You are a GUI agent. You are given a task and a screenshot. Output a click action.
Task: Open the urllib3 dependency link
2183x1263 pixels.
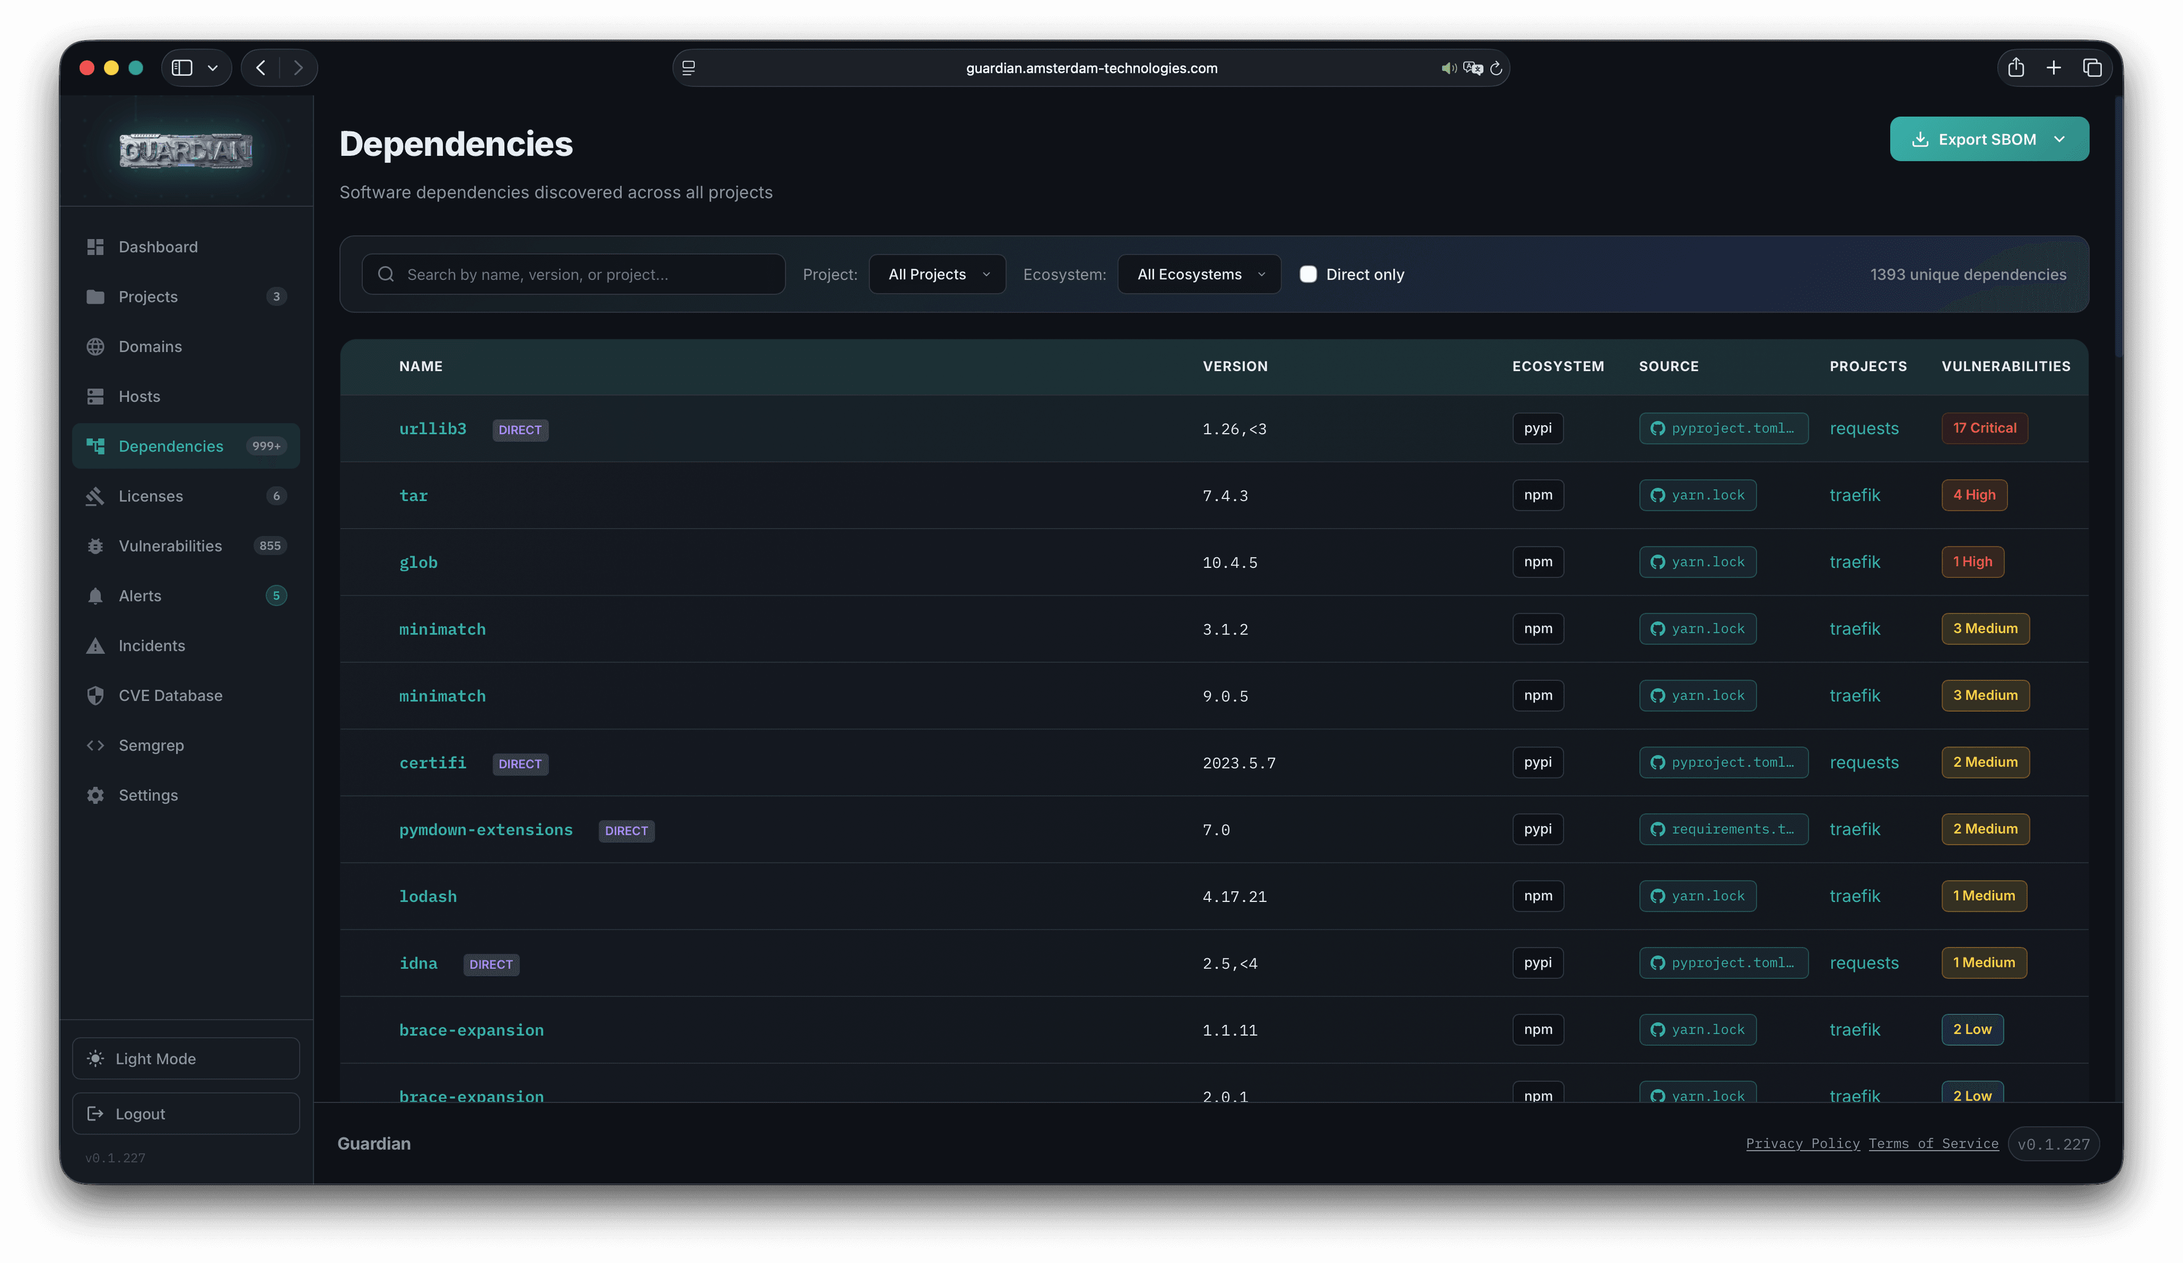432,429
